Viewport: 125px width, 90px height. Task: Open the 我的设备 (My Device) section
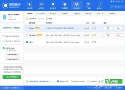pyautogui.click(x=29, y=5)
